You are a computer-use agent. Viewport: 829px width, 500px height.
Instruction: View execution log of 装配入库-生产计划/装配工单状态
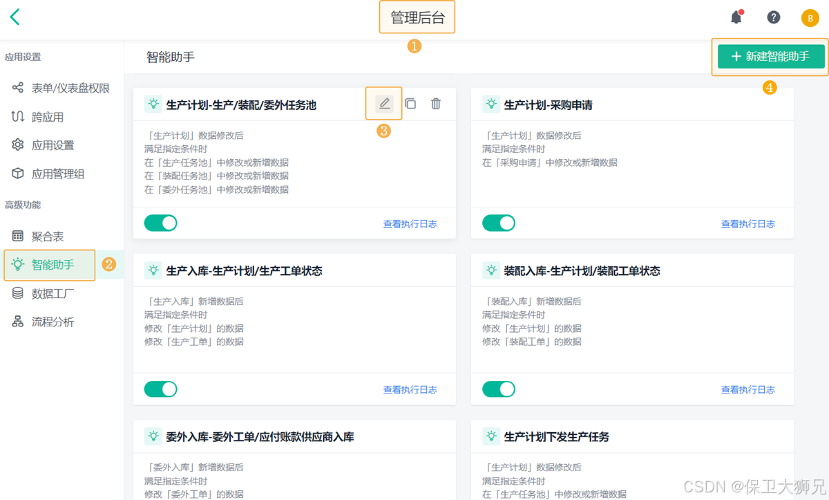coord(748,390)
